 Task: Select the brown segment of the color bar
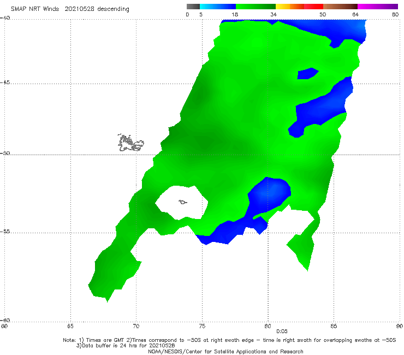point(340,7)
